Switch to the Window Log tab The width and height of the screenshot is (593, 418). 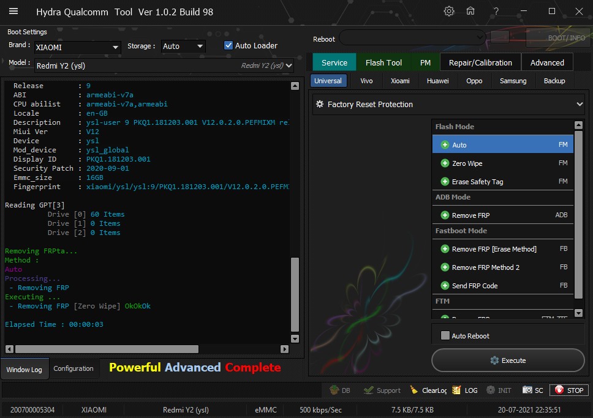tap(25, 369)
